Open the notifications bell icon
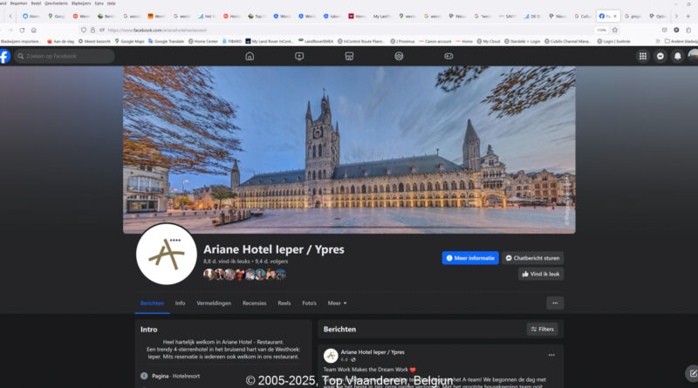 coord(678,56)
